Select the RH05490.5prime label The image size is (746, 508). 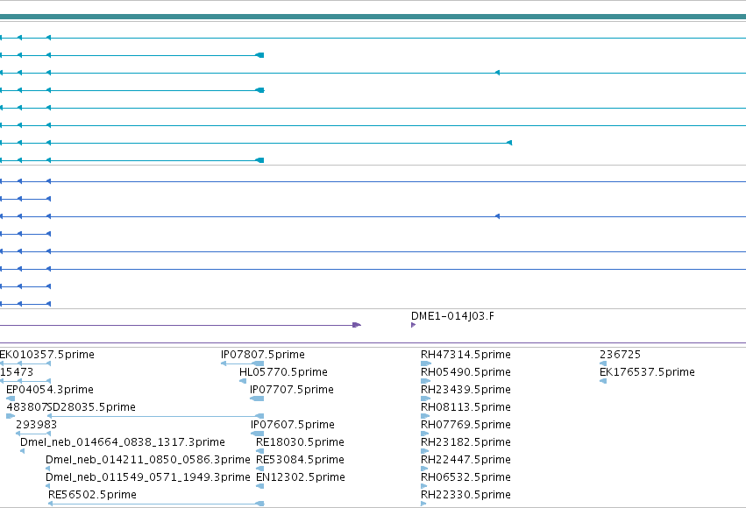pos(465,372)
